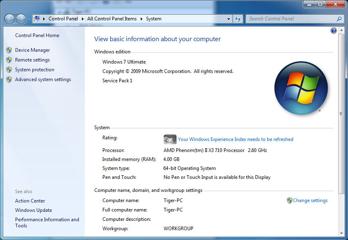Open help via the blue question mark icon

click(x=333, y=31)
